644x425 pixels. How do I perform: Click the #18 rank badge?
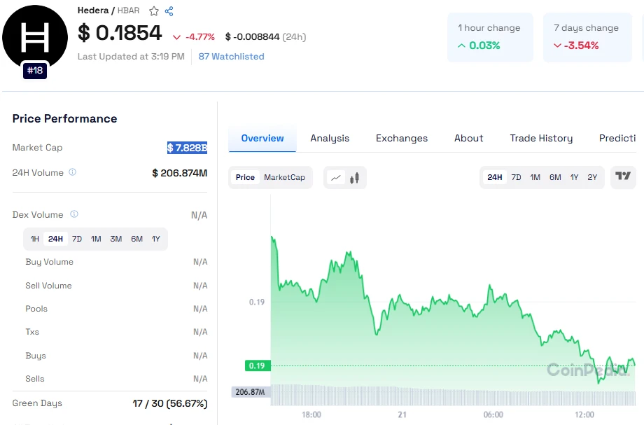tap(34, 71)
